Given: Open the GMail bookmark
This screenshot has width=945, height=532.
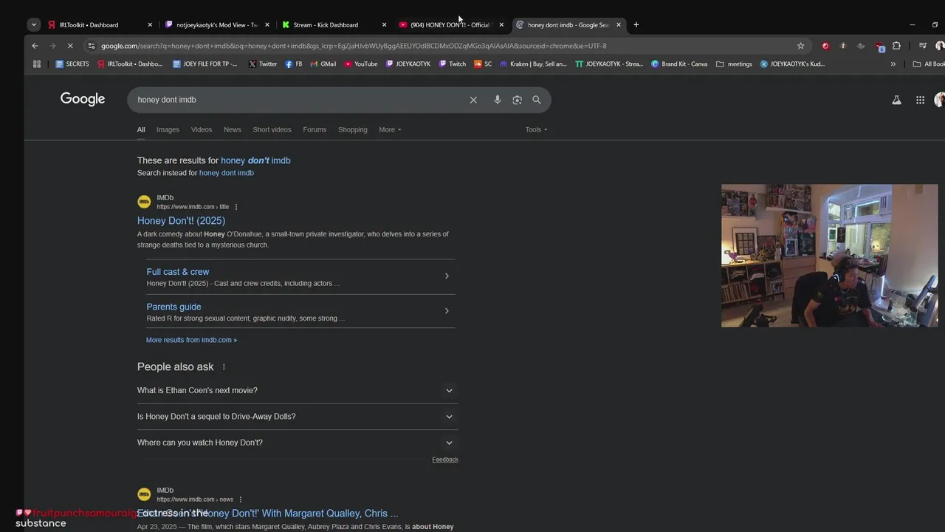Looking at the screenshot, I should (x=323, y=64).
